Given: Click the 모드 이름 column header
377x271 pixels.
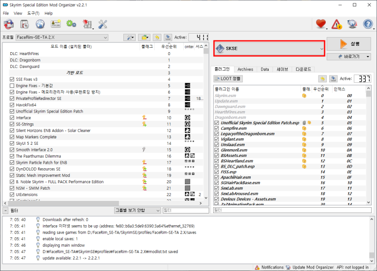Looking at the screenshot, I should (71, 46).
